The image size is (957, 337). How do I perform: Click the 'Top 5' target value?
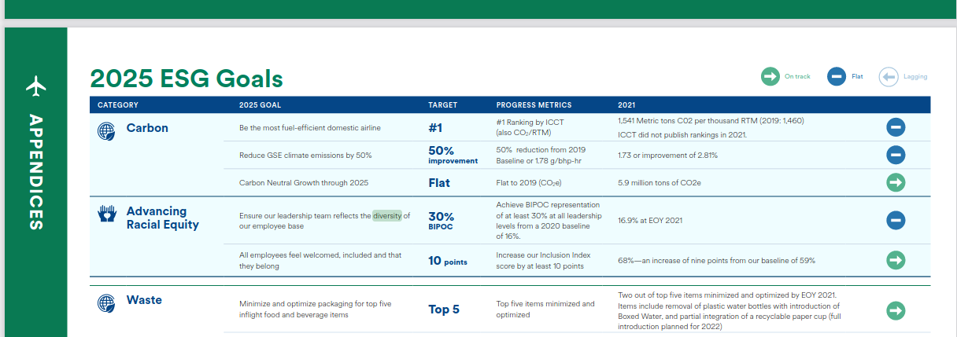[x=444, y=310]
